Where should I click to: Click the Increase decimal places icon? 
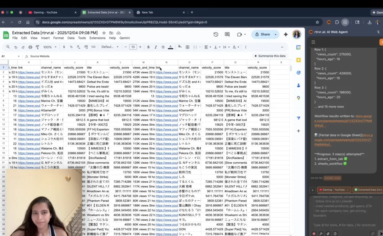(86, 47)
